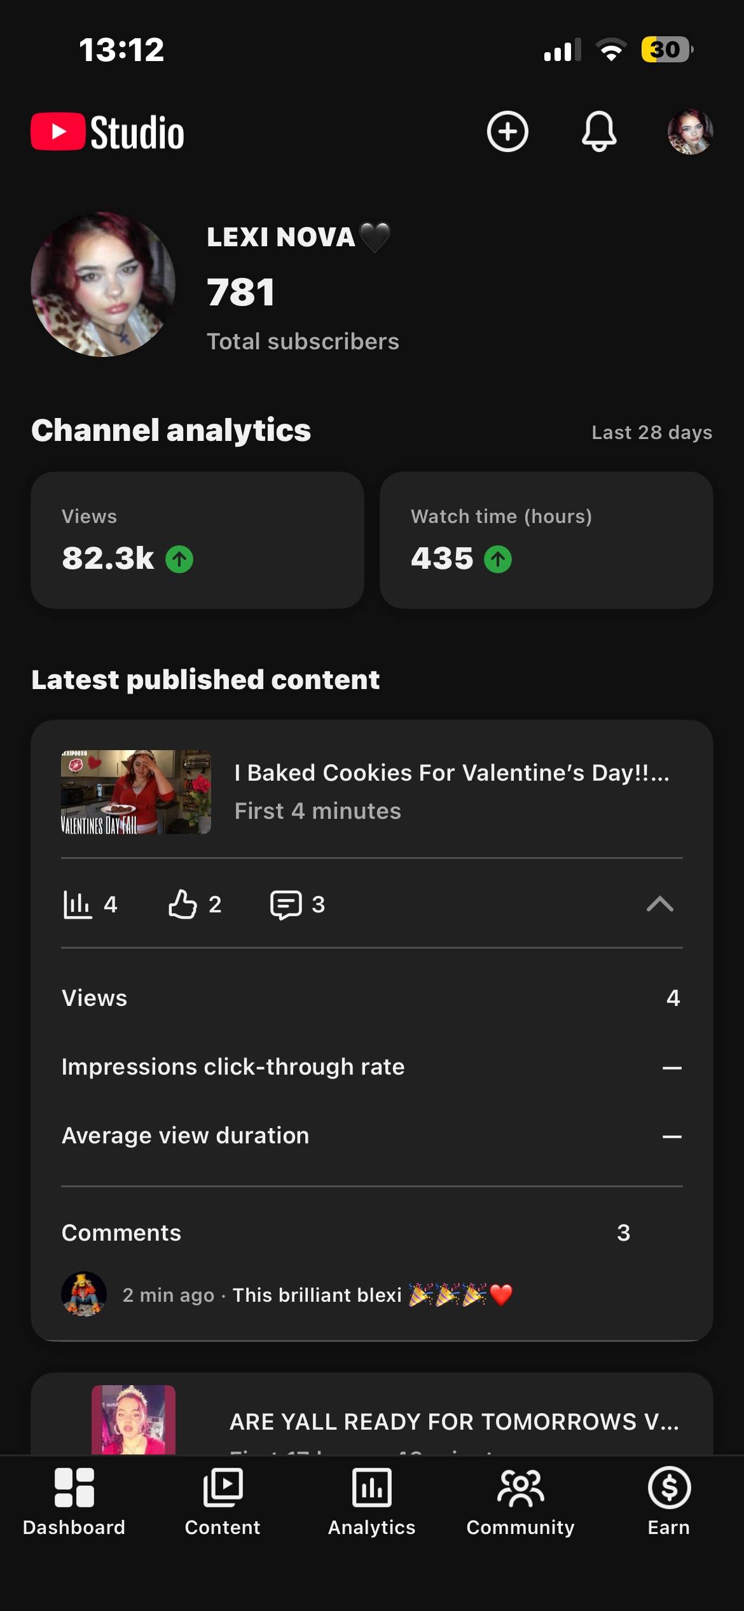The width and height of the screenshot is (744, 1611).
Task: Open the Views 82.3k analytics card
Action: click(197, 540)
